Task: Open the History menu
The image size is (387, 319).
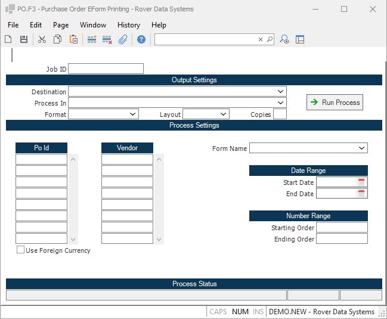Action: (128, 25)
